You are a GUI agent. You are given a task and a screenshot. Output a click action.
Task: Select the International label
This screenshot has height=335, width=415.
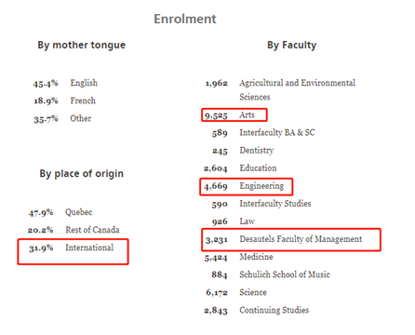coord(89,248)
